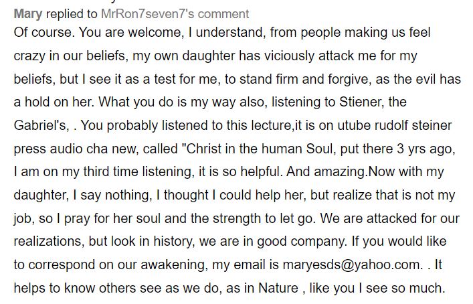Click the word Gabriel's in the comment

[x=41, y=125]
